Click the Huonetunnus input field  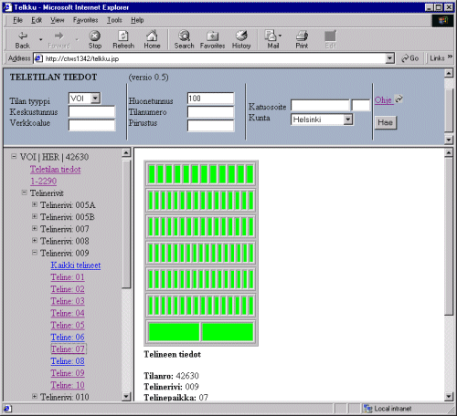coord(210,99)
